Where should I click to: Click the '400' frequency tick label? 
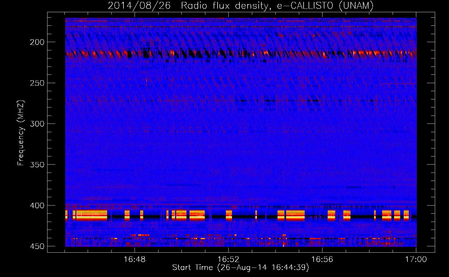tap(37, 205)
